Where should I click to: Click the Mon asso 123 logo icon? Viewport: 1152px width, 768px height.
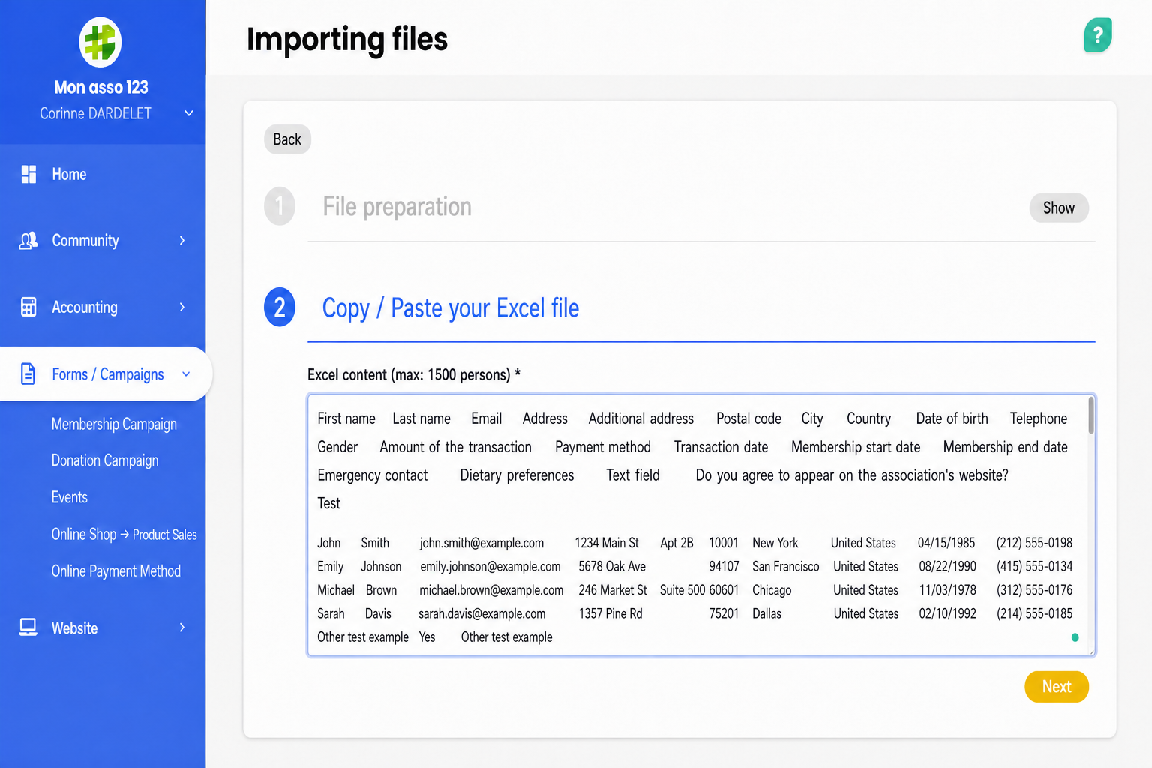point(100,42)
